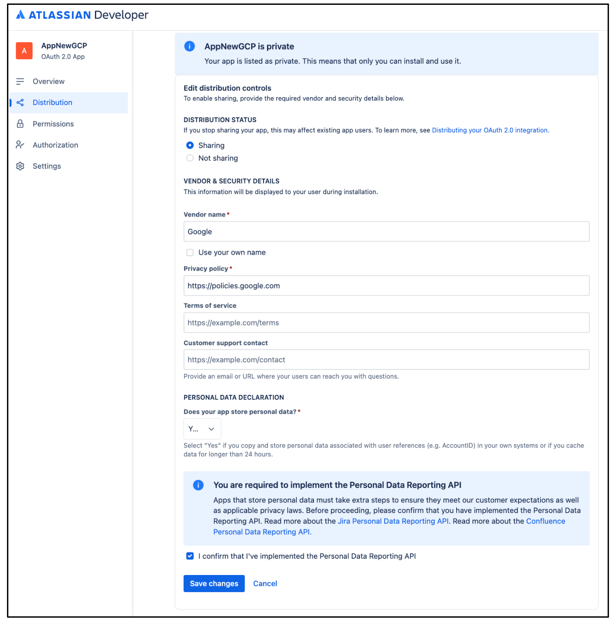
Task: Click the AppNewGCP red app avatar
Action: [24, 51]
